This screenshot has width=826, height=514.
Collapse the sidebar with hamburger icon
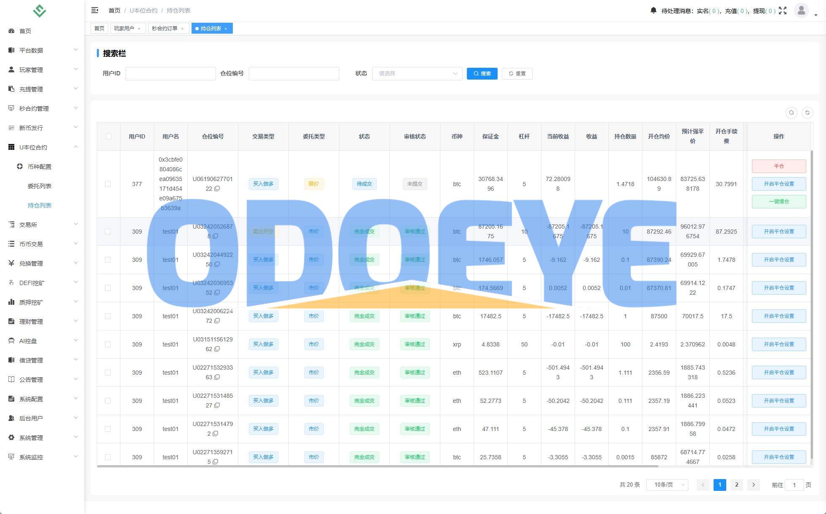(95, 10)
